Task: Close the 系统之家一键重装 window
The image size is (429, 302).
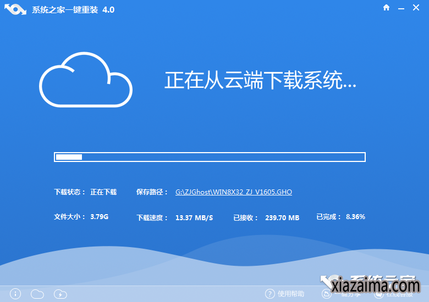Action: coord(416,8)
